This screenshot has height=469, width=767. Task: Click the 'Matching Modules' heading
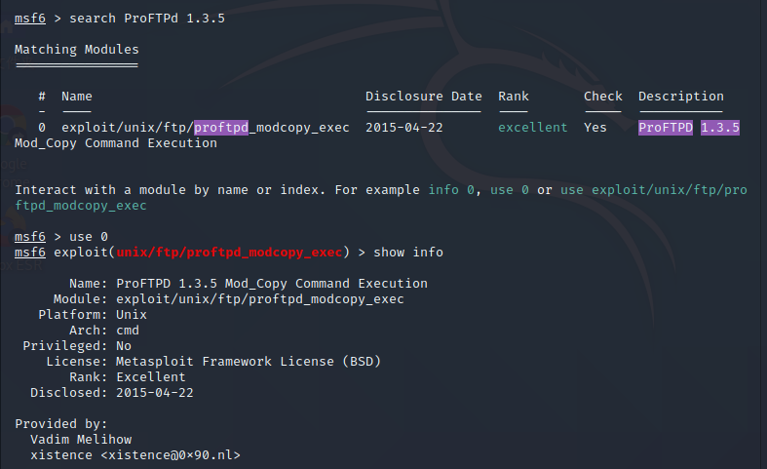coord(77,49)
